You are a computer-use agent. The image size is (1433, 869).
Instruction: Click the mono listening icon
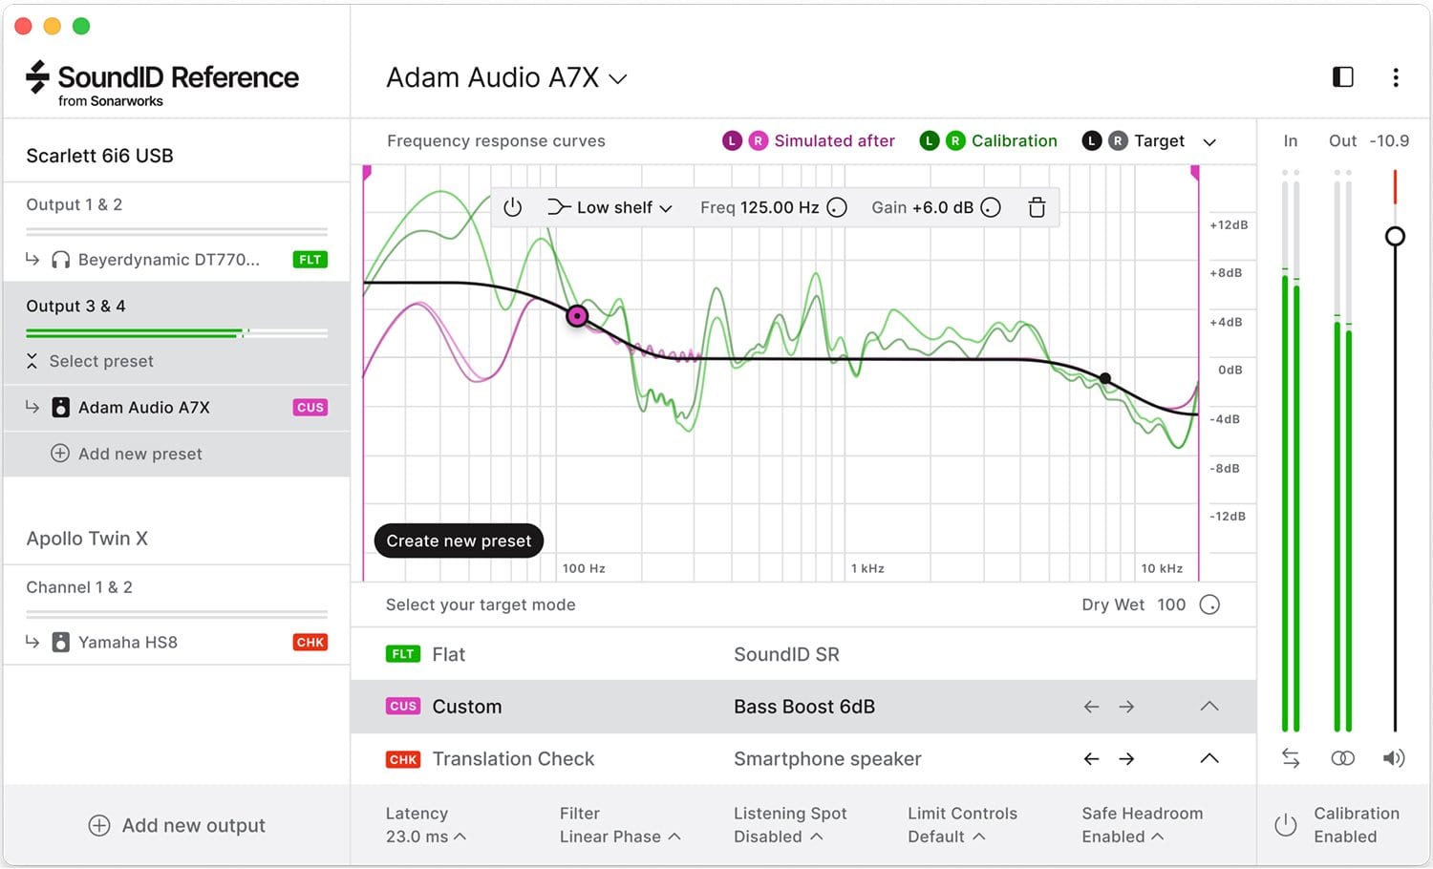pos(1342,758)
